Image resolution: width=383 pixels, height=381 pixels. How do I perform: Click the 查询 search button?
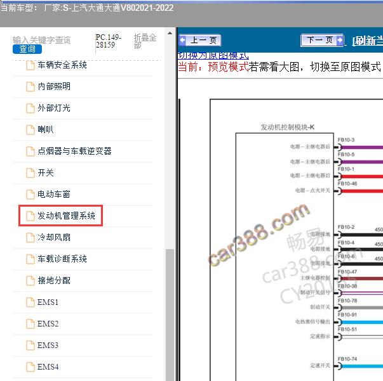27,49
